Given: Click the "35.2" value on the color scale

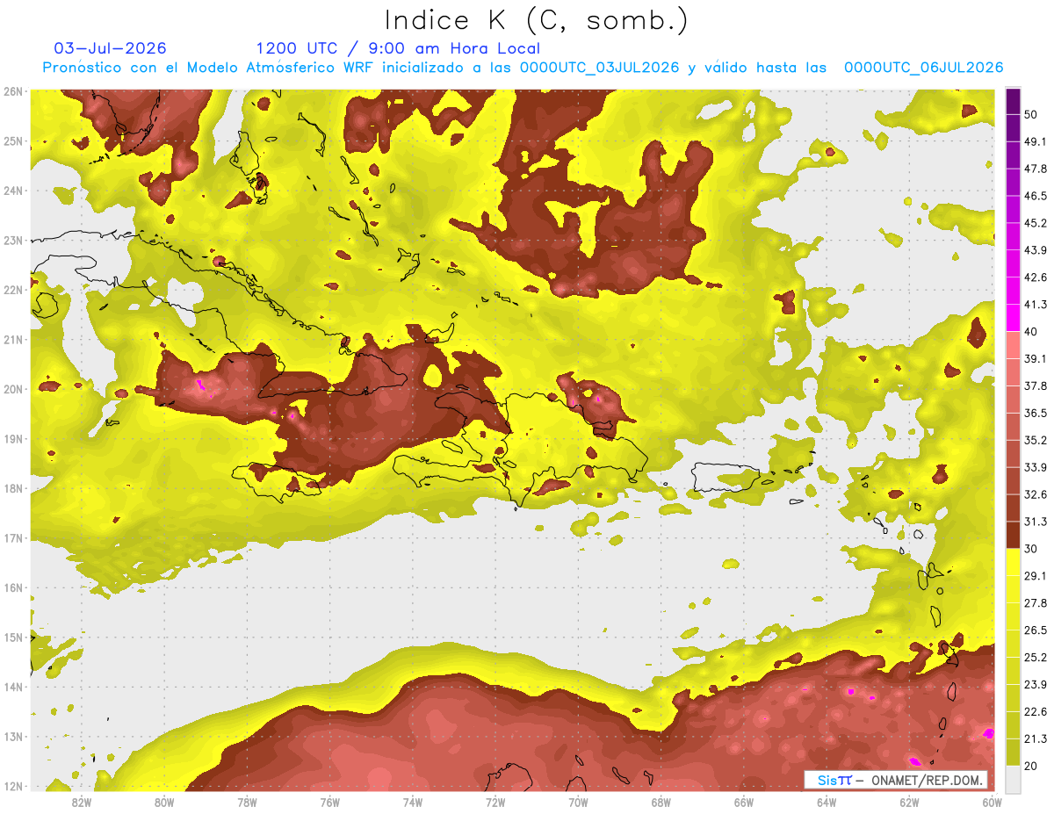Looking at the screenshot, I should tap(1035, 440).
